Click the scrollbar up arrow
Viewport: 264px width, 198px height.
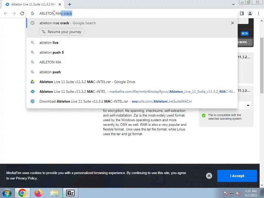tap(262, 21)
